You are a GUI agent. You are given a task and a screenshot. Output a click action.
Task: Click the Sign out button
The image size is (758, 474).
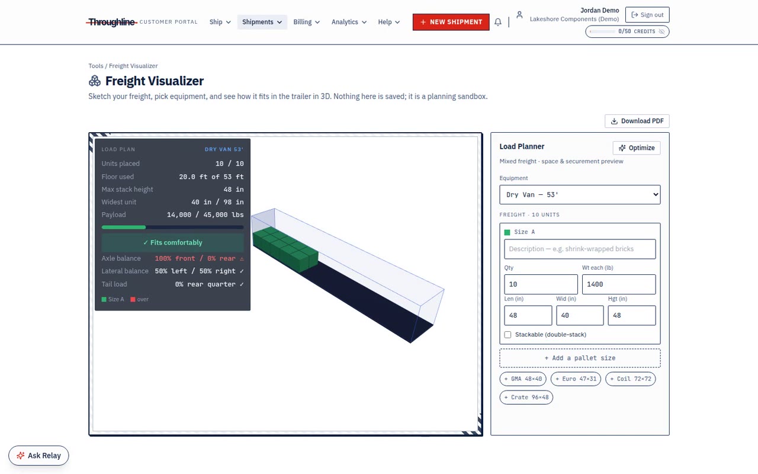(647, 15)
